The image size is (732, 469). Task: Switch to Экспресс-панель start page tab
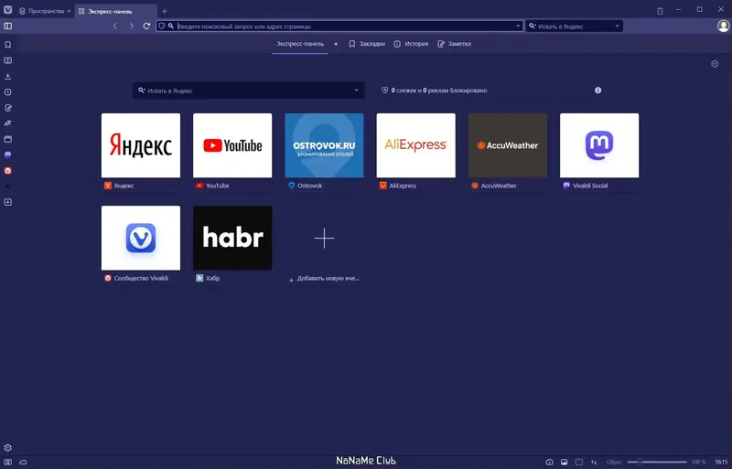(x=300, y=44)
